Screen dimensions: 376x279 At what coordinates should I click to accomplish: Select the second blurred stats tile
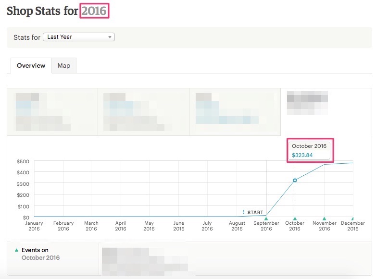pos(144,112)
